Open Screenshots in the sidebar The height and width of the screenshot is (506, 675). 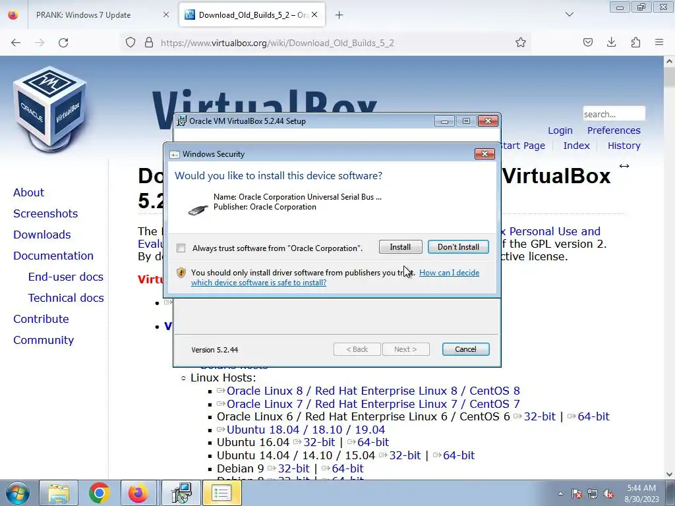pyautogui.click(x=45, y=213)
